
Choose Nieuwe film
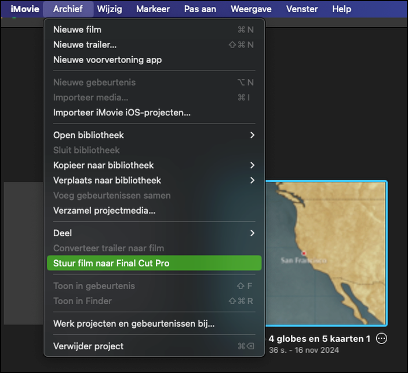pyautogui.click(x=154, y=30)
